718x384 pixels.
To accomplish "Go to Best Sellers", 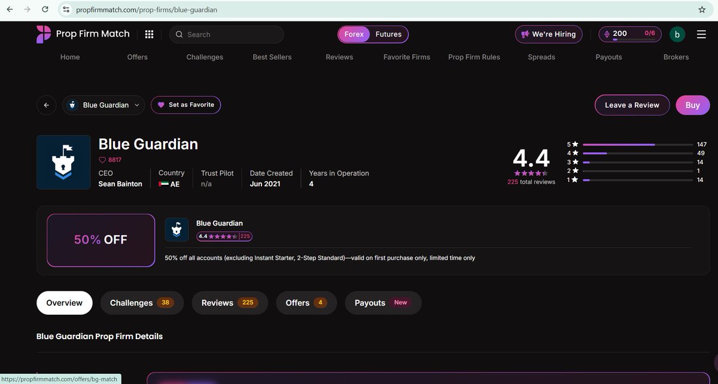I will tap(272, 57).
